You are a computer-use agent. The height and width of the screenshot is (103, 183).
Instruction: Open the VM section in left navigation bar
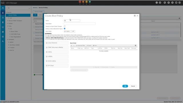tap(3, 27)
